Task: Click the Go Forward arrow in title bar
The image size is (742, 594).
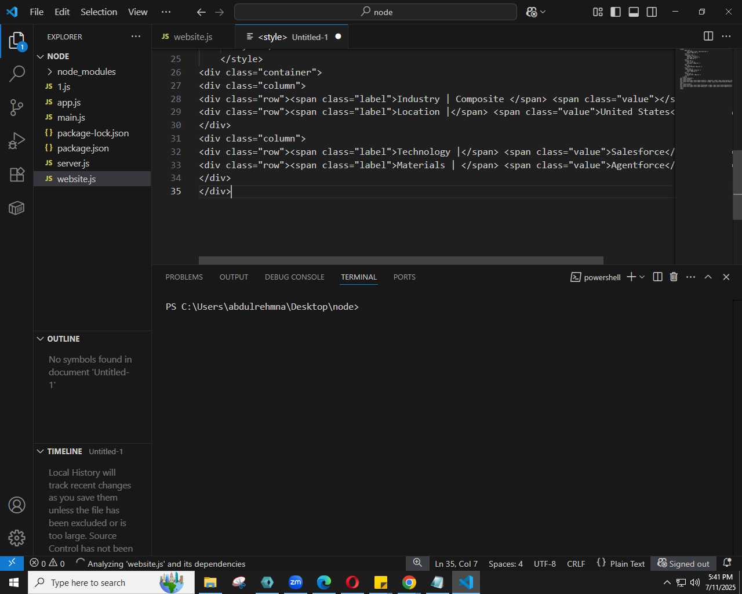Action: [219, 12]
